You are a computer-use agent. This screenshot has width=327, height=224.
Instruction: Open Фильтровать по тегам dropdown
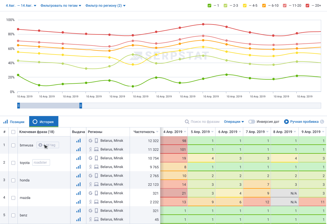[x=61, y=6]
